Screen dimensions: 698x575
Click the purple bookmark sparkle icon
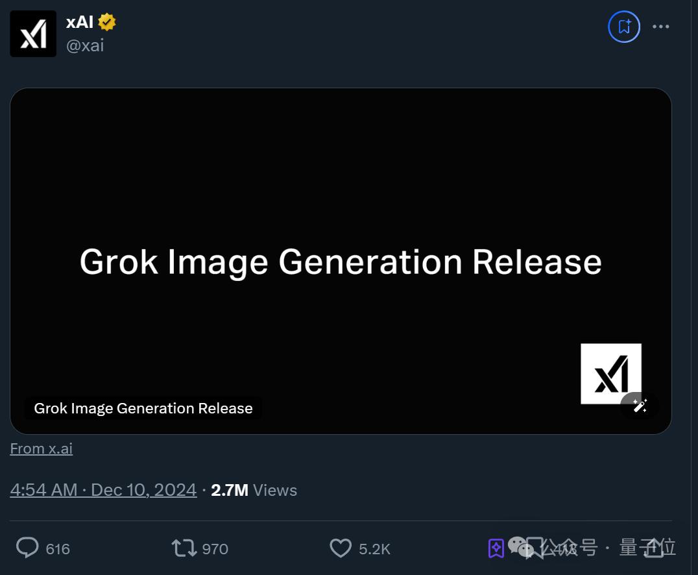point(496,548)
